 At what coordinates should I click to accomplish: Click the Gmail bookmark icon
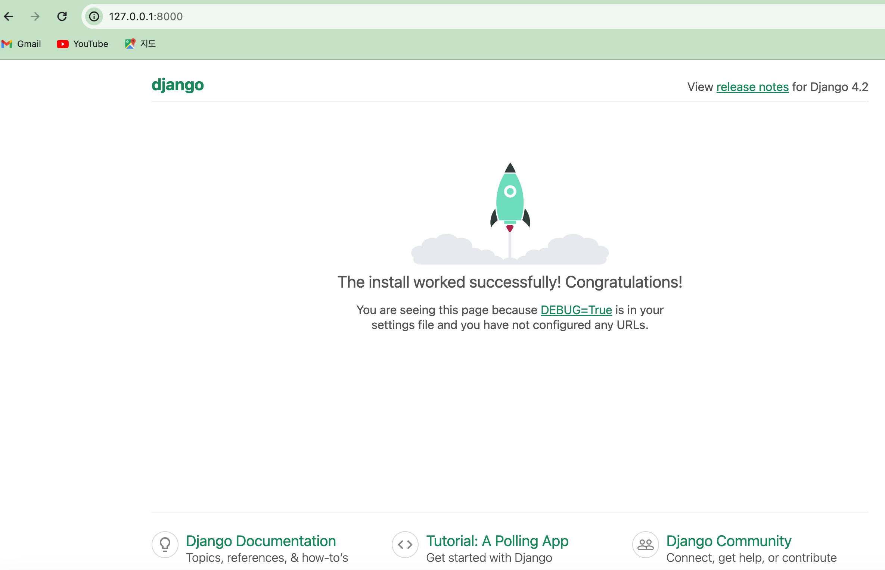tap(7, 44)
